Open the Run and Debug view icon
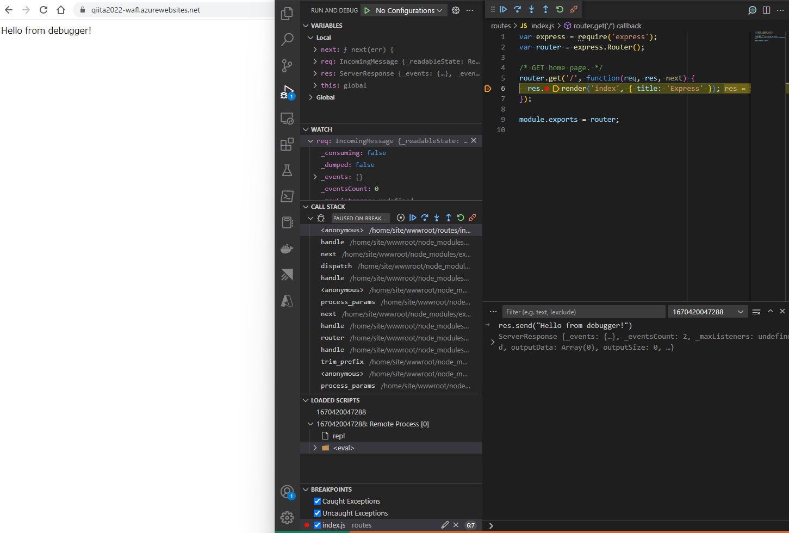The image size is (789, 533). tap(287, 92)
